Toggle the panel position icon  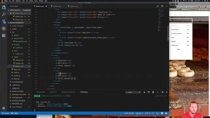(162, 92)
